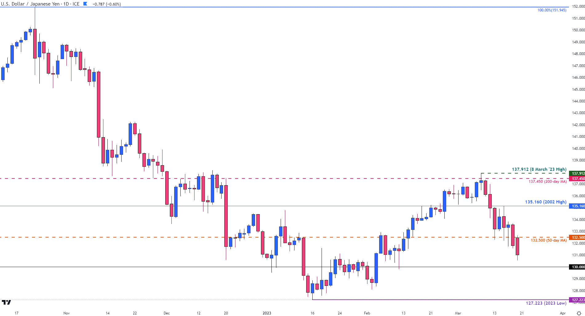The image size is (585, 316).
Task: Open chart settings gear icon
Action: [x=579, y=313]
